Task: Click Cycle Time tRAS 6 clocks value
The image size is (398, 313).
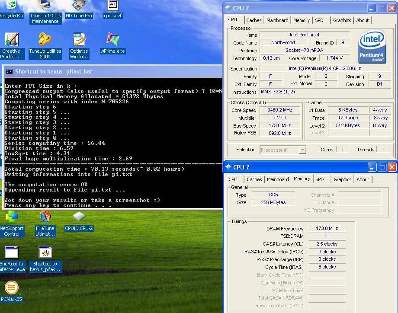Action: click(327, 267)
